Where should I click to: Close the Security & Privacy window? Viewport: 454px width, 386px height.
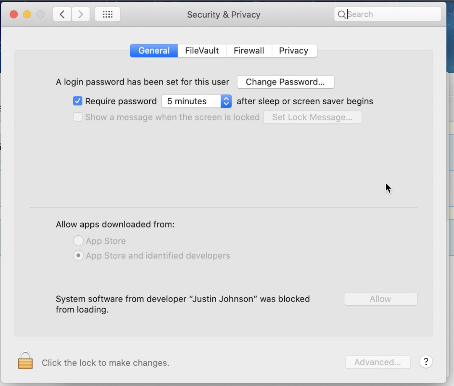point(13,14)
